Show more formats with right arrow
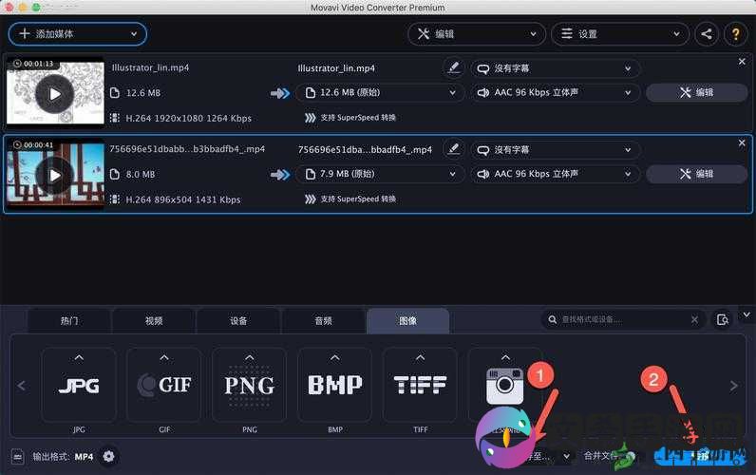This screenshot has height=475, width=756. pos(734,386)
